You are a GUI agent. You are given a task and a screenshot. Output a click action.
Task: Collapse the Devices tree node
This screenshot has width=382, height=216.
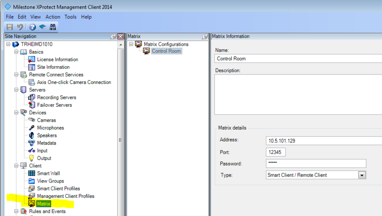[x=16, y=113]
